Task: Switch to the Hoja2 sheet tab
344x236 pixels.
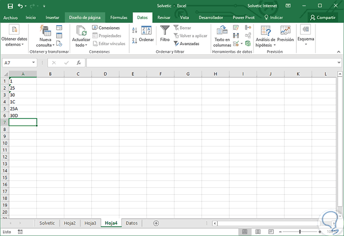Action: [x=70, y=223]
